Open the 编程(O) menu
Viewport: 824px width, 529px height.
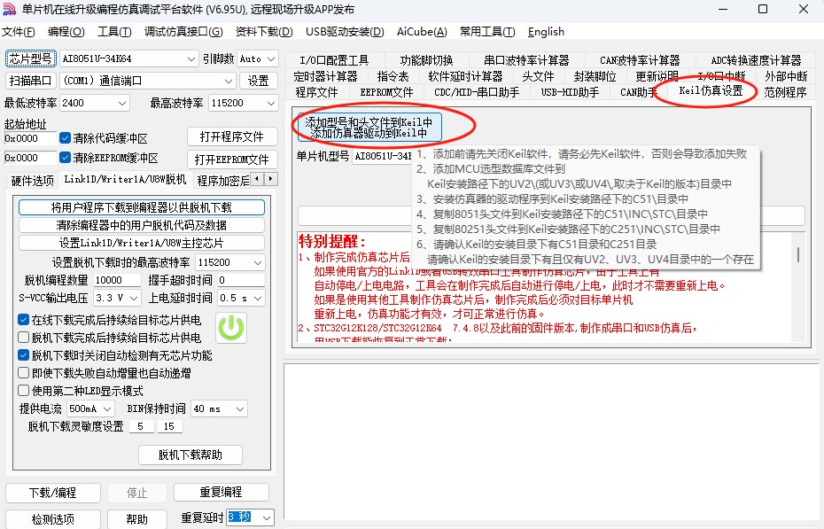(66, 32)
